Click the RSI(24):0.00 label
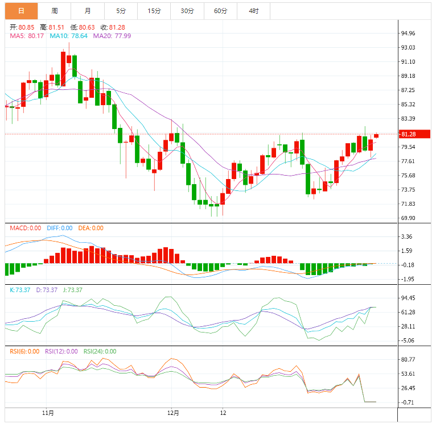The width and height of the screenshot is (436, 428). pyautogui.click(x=100, y=351)
